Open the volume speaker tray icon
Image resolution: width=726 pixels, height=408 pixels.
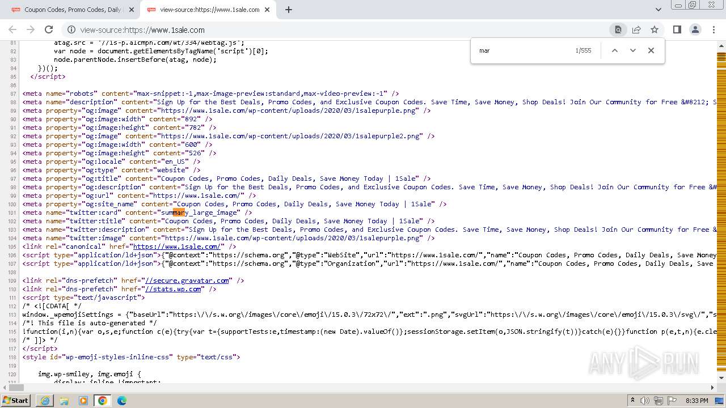coord(646,401)
